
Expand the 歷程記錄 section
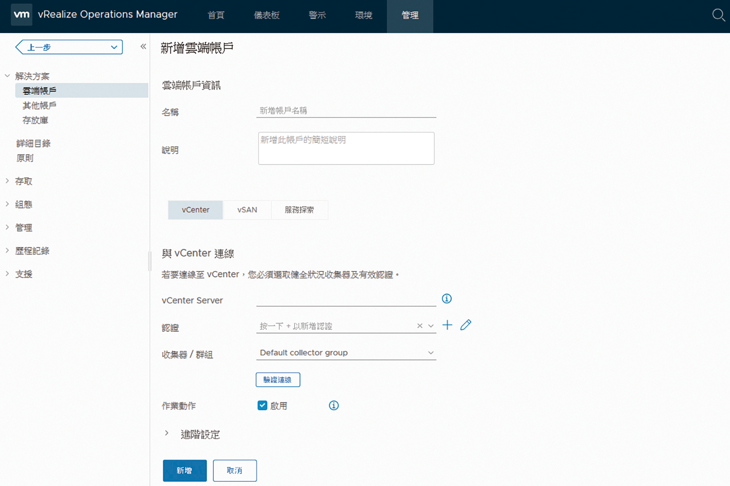[x=7, y=250]
